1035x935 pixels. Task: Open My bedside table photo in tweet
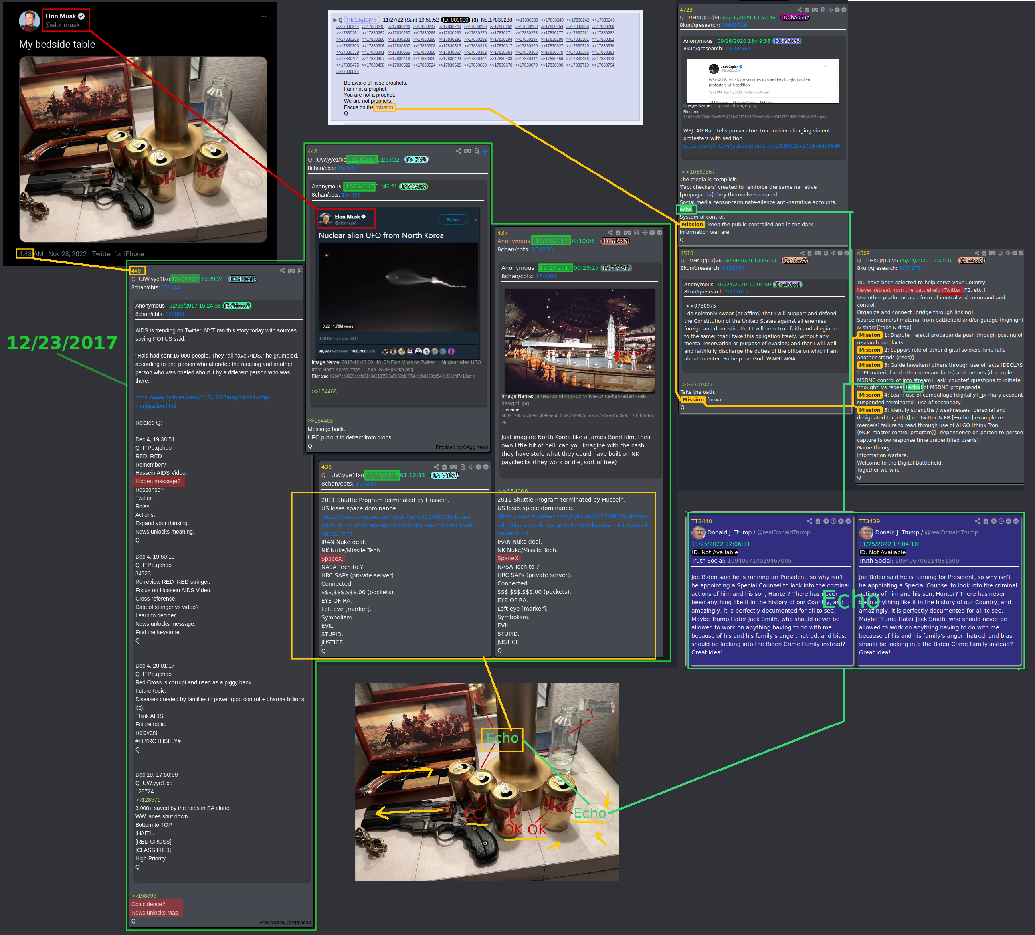click(143, 149)
